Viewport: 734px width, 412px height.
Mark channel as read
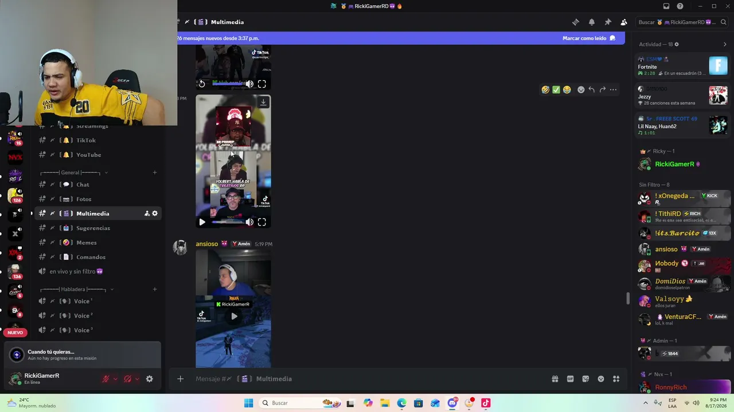pos(588,38)
